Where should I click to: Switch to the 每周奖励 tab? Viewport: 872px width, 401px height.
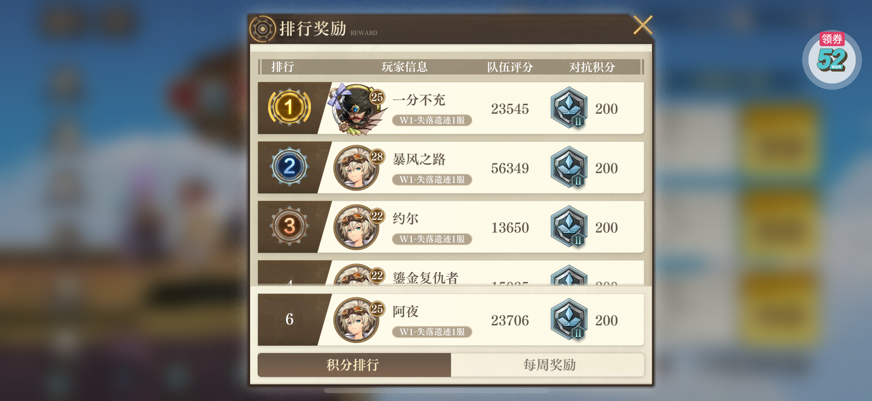tap(548, 365)
